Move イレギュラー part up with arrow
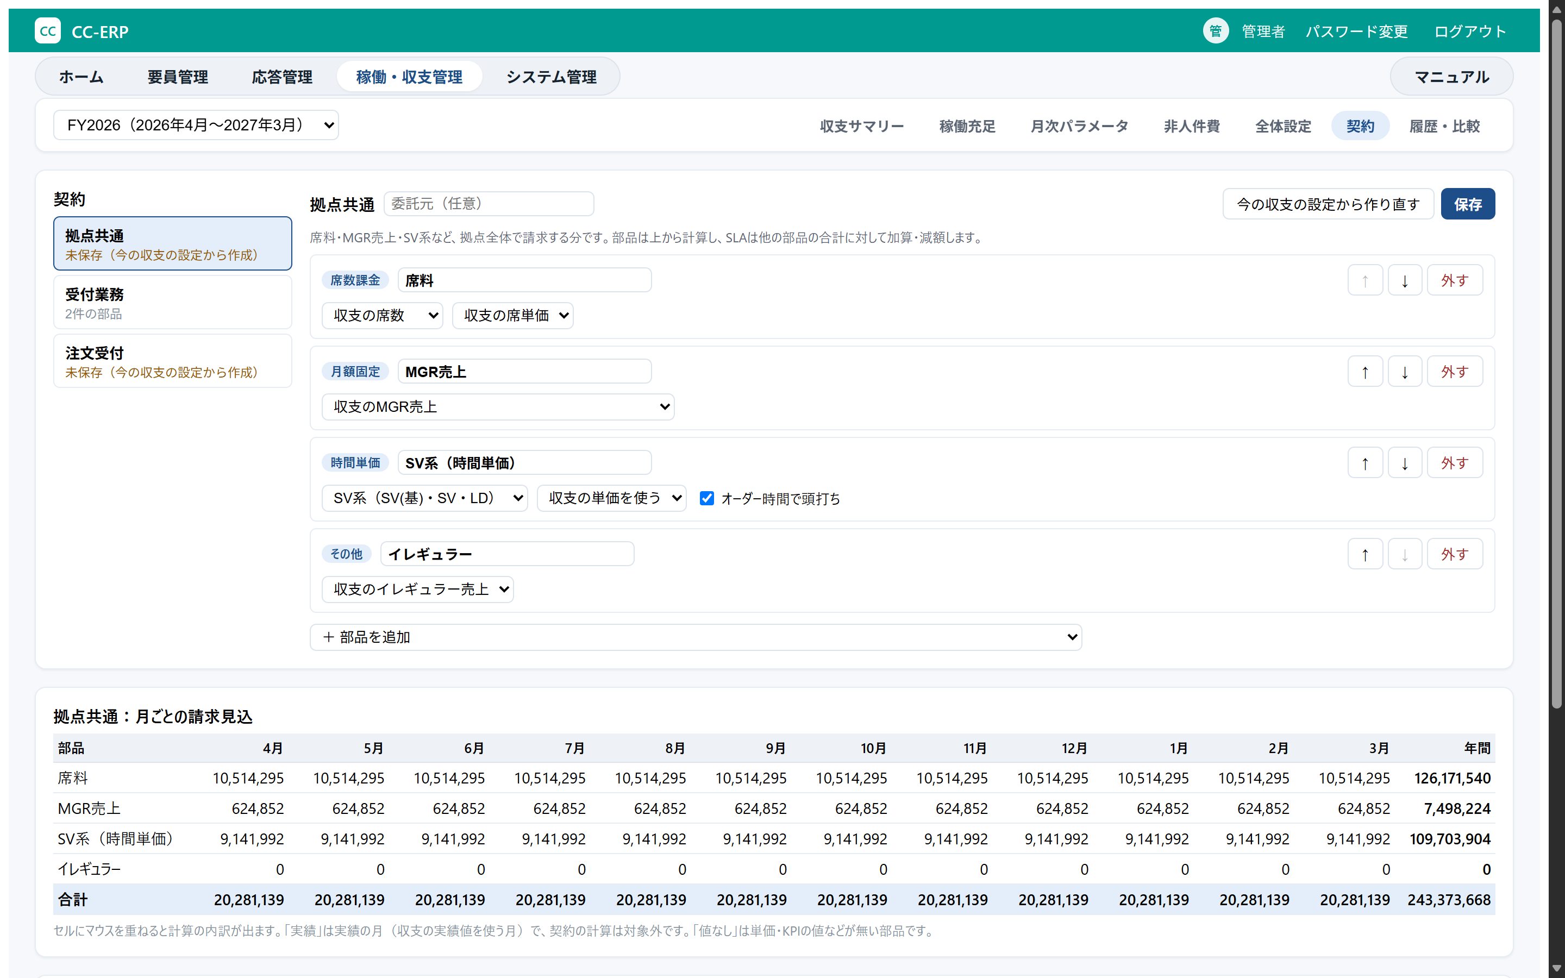 (x=1365, y=554)
